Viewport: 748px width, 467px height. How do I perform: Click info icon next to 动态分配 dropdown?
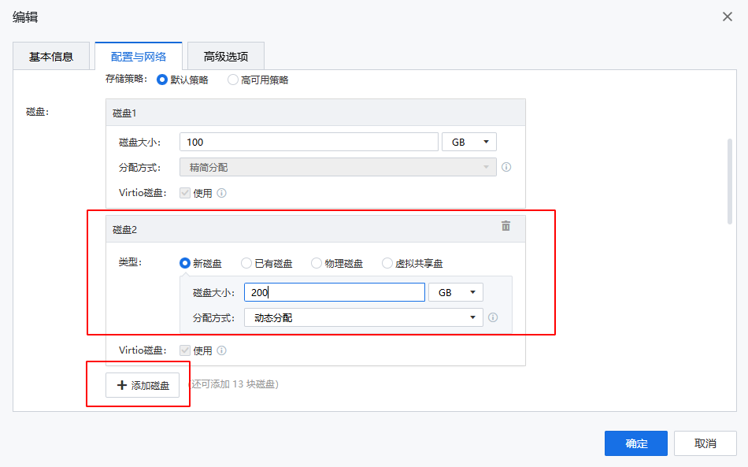pos(493,317)
